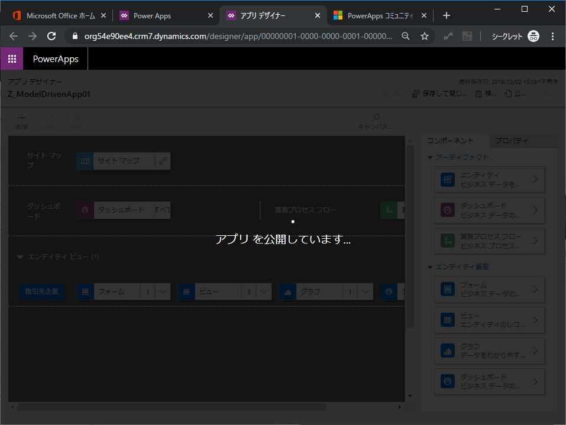
Task: Click the Publish (公...) toolbar button
Action: pos(515,94)
